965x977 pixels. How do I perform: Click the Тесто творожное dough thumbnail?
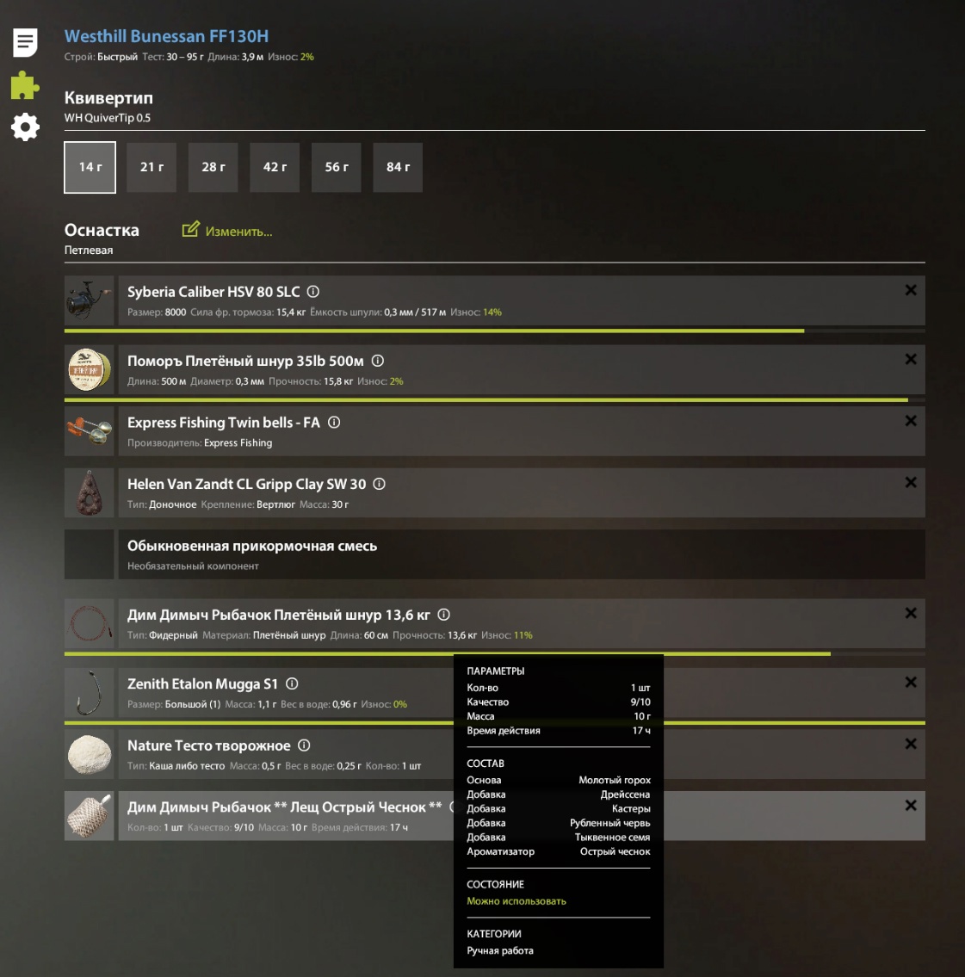[89, 755]
